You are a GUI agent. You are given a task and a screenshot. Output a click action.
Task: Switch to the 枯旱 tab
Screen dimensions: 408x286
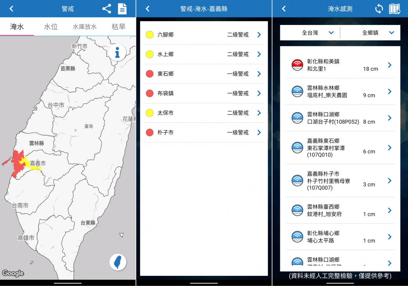coord(118,26)
